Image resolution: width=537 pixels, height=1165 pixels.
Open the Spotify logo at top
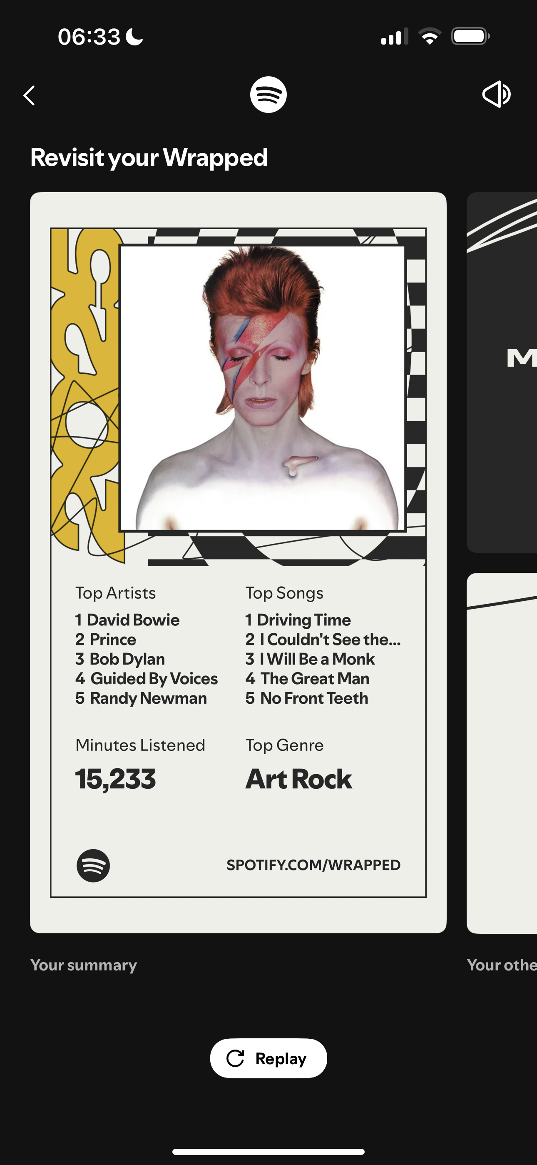point(268,95)
